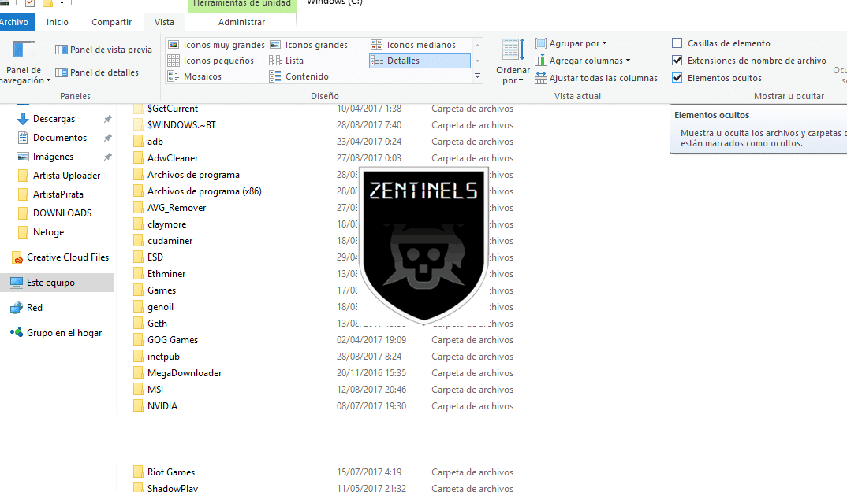847x492 pixels.
Task: Click the Ethminer folder icon
Action: click(x=138, y=274)
